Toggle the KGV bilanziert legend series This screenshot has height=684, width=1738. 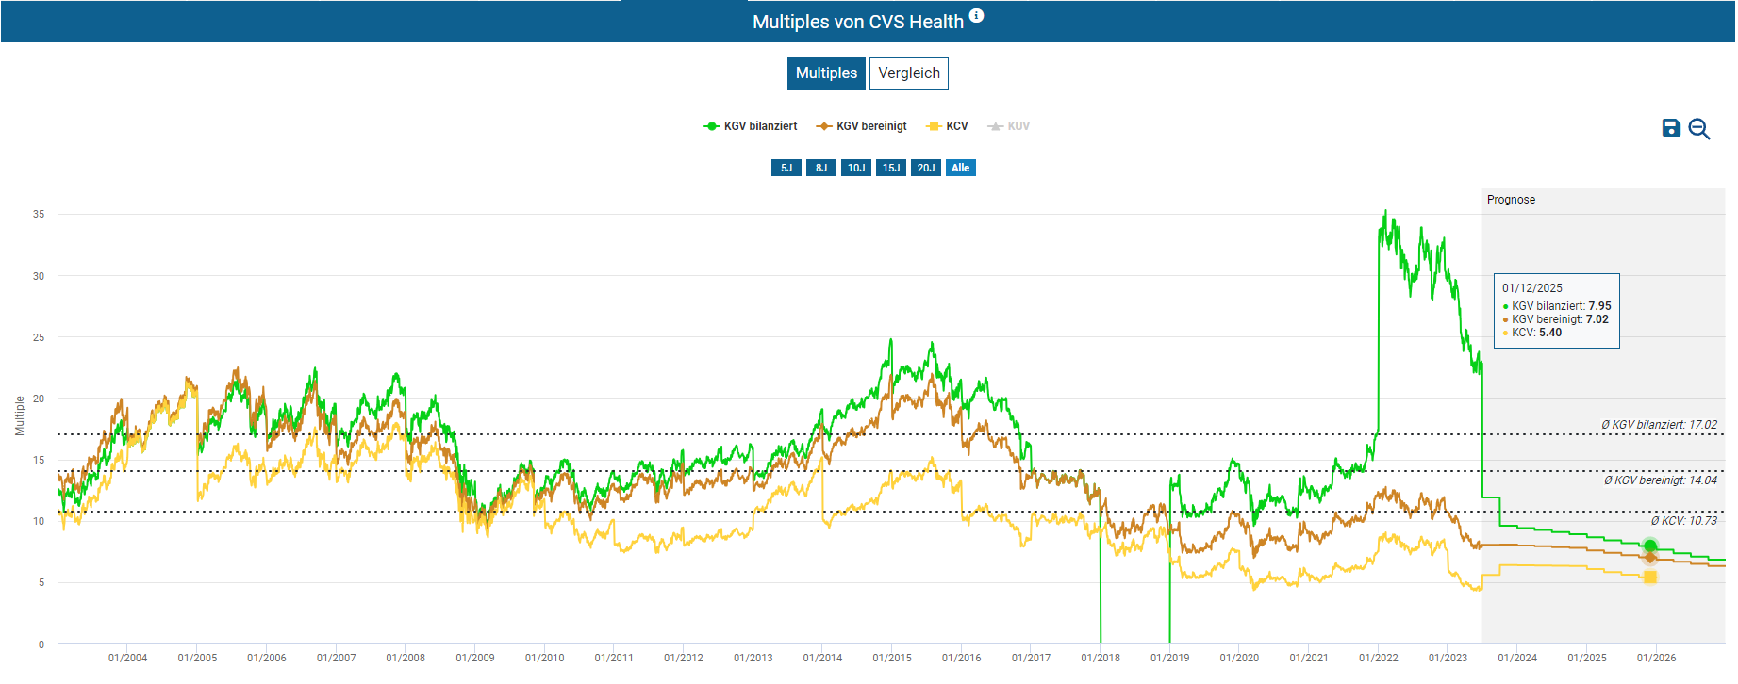pyautogui.click(x=751, y=126)
